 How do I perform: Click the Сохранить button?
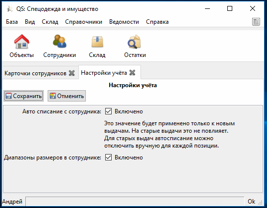24,96
